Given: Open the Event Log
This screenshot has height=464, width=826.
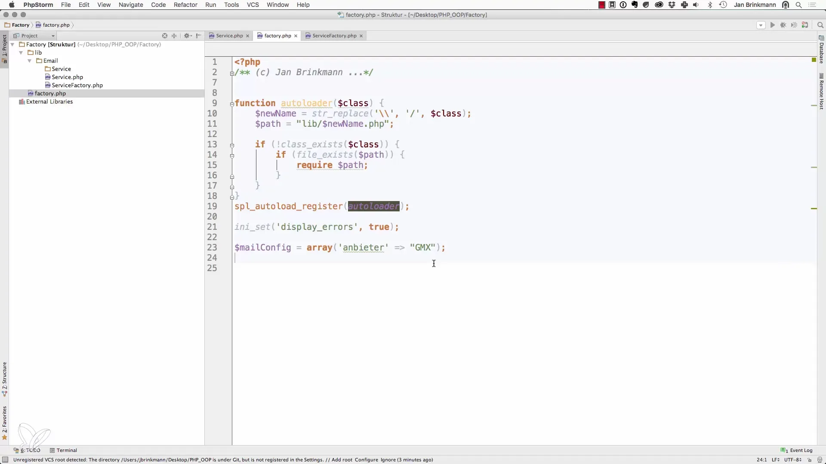Looking at the screenshot, I should click(797, 450).
